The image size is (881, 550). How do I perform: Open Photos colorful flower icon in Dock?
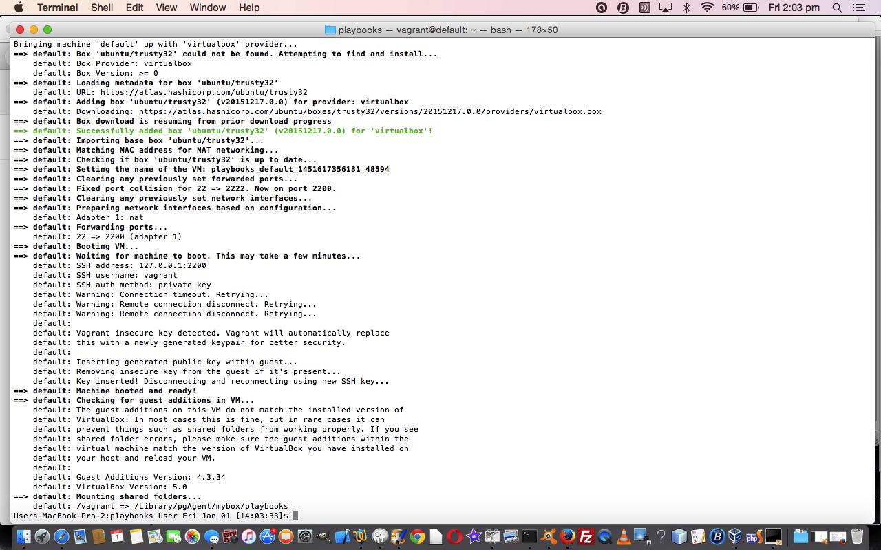192,537
